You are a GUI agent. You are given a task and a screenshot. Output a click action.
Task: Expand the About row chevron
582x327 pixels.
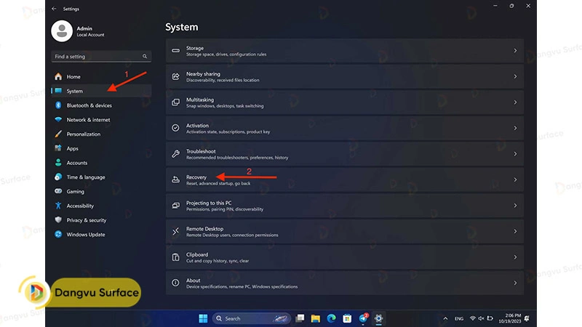[x=515, y=283]
